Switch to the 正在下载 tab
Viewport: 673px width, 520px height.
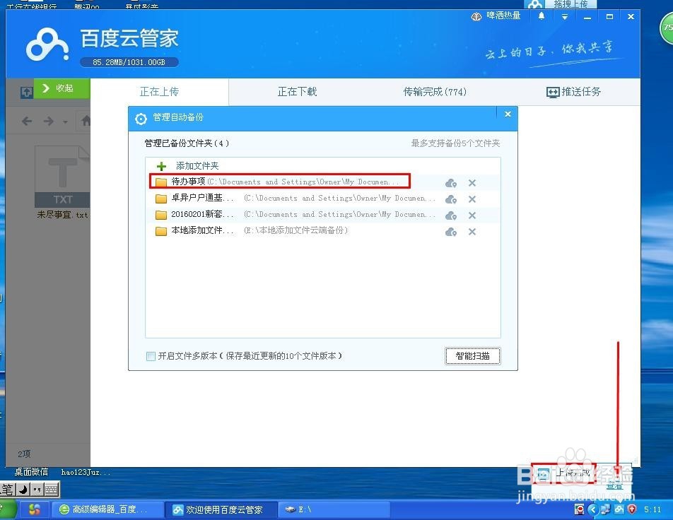[297, 91]
